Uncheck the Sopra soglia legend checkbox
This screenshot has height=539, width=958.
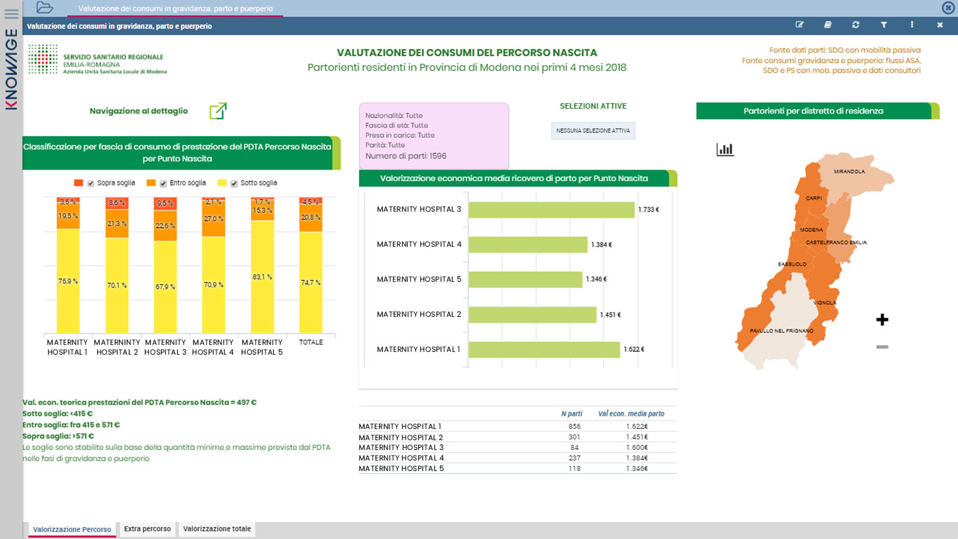click(90, 184)
